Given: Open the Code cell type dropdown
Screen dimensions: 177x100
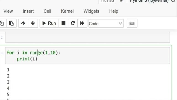Looking at the screenshot, I should tap(106, 23).
